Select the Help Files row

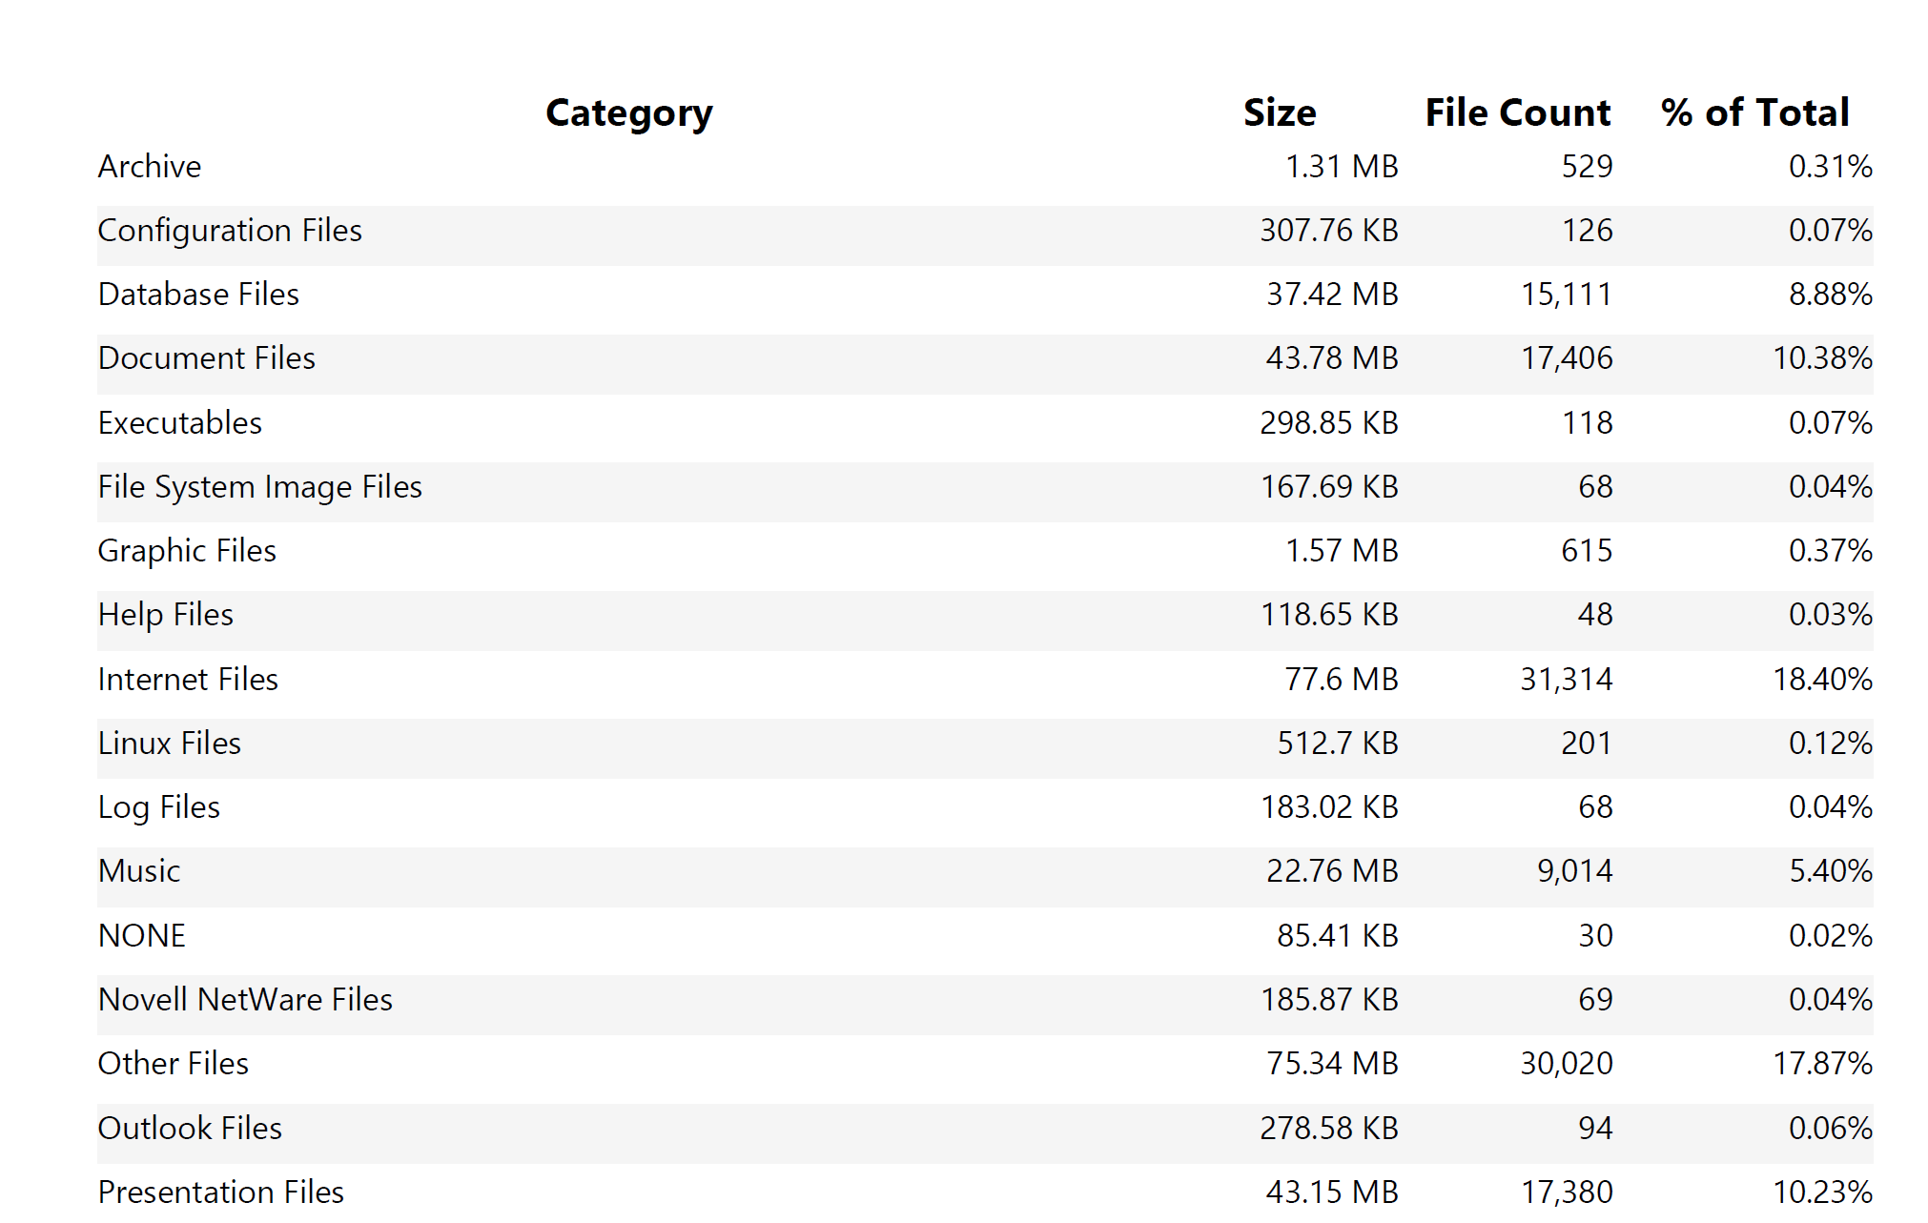(x=164, y=614)
